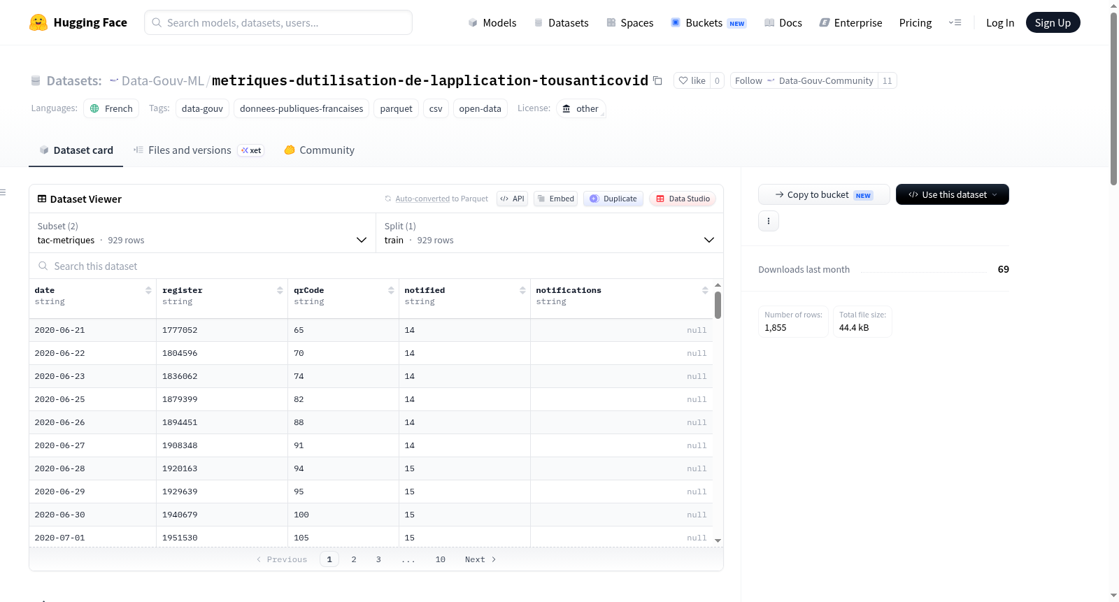The height and width of the screenshot is (602, 1119).
Task: Go to page 10 of the table
Action: pyautogui.click(x=441, y=559)
